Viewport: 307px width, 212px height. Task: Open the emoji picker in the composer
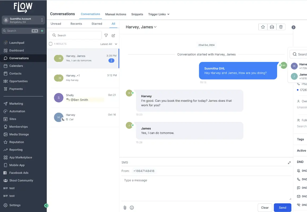click(x=132, y=207)
